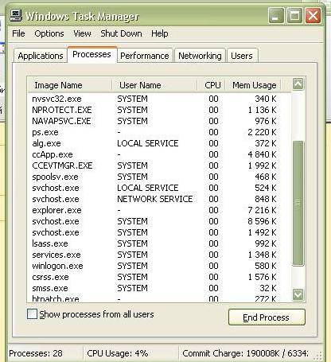Select the lsass.exe process
This screenshot has width=331, height=362.
tap(159, 243)
